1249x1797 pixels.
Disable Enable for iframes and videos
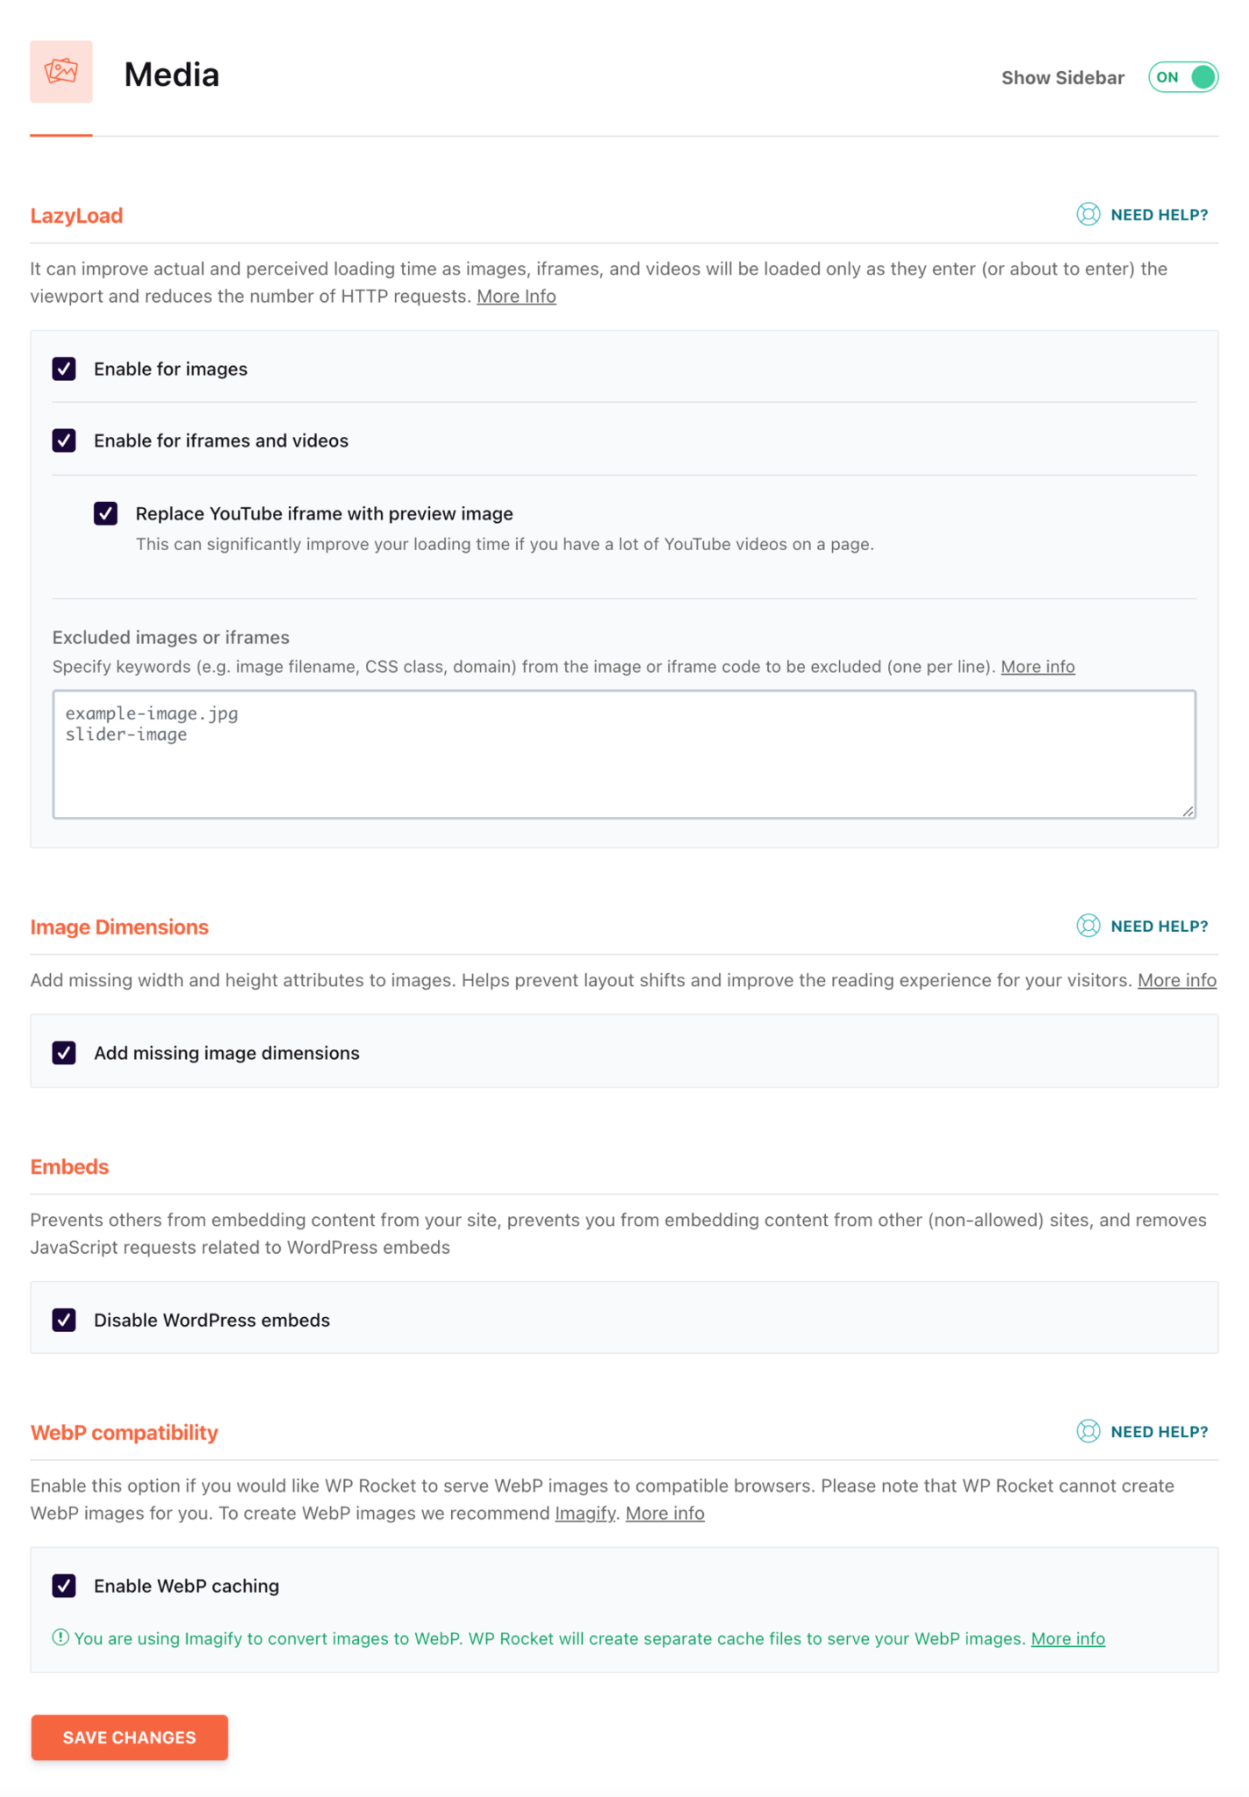pyautogui.click(x=63, y=440)
